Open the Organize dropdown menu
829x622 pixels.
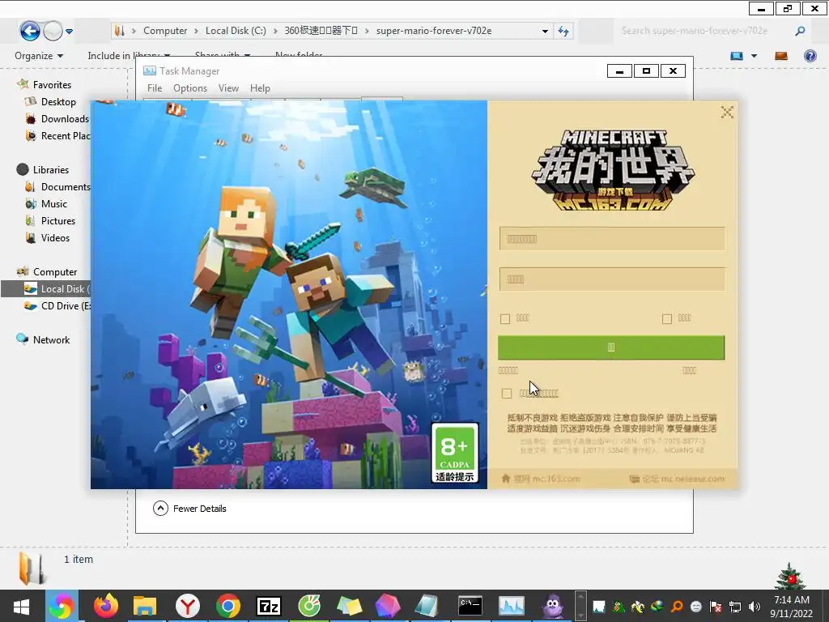tap(39, 56)
